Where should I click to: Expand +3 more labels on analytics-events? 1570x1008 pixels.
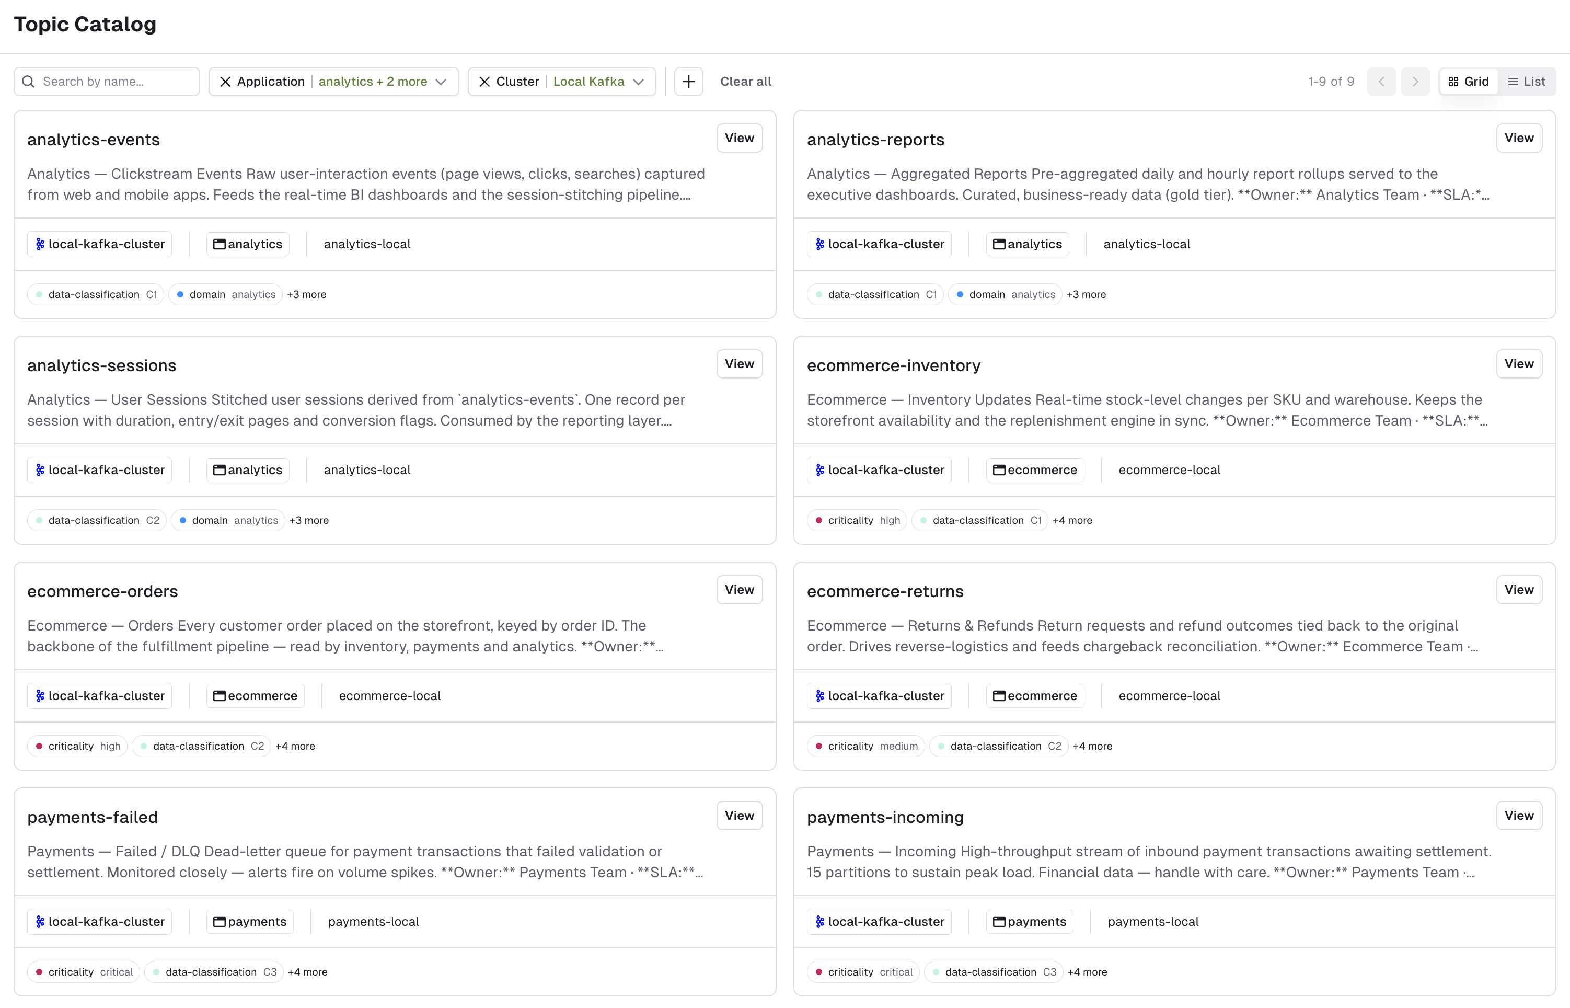click(307, 294)
